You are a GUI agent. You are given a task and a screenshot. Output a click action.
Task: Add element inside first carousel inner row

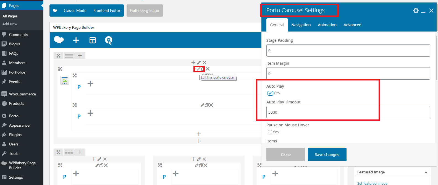coord(90,84)
